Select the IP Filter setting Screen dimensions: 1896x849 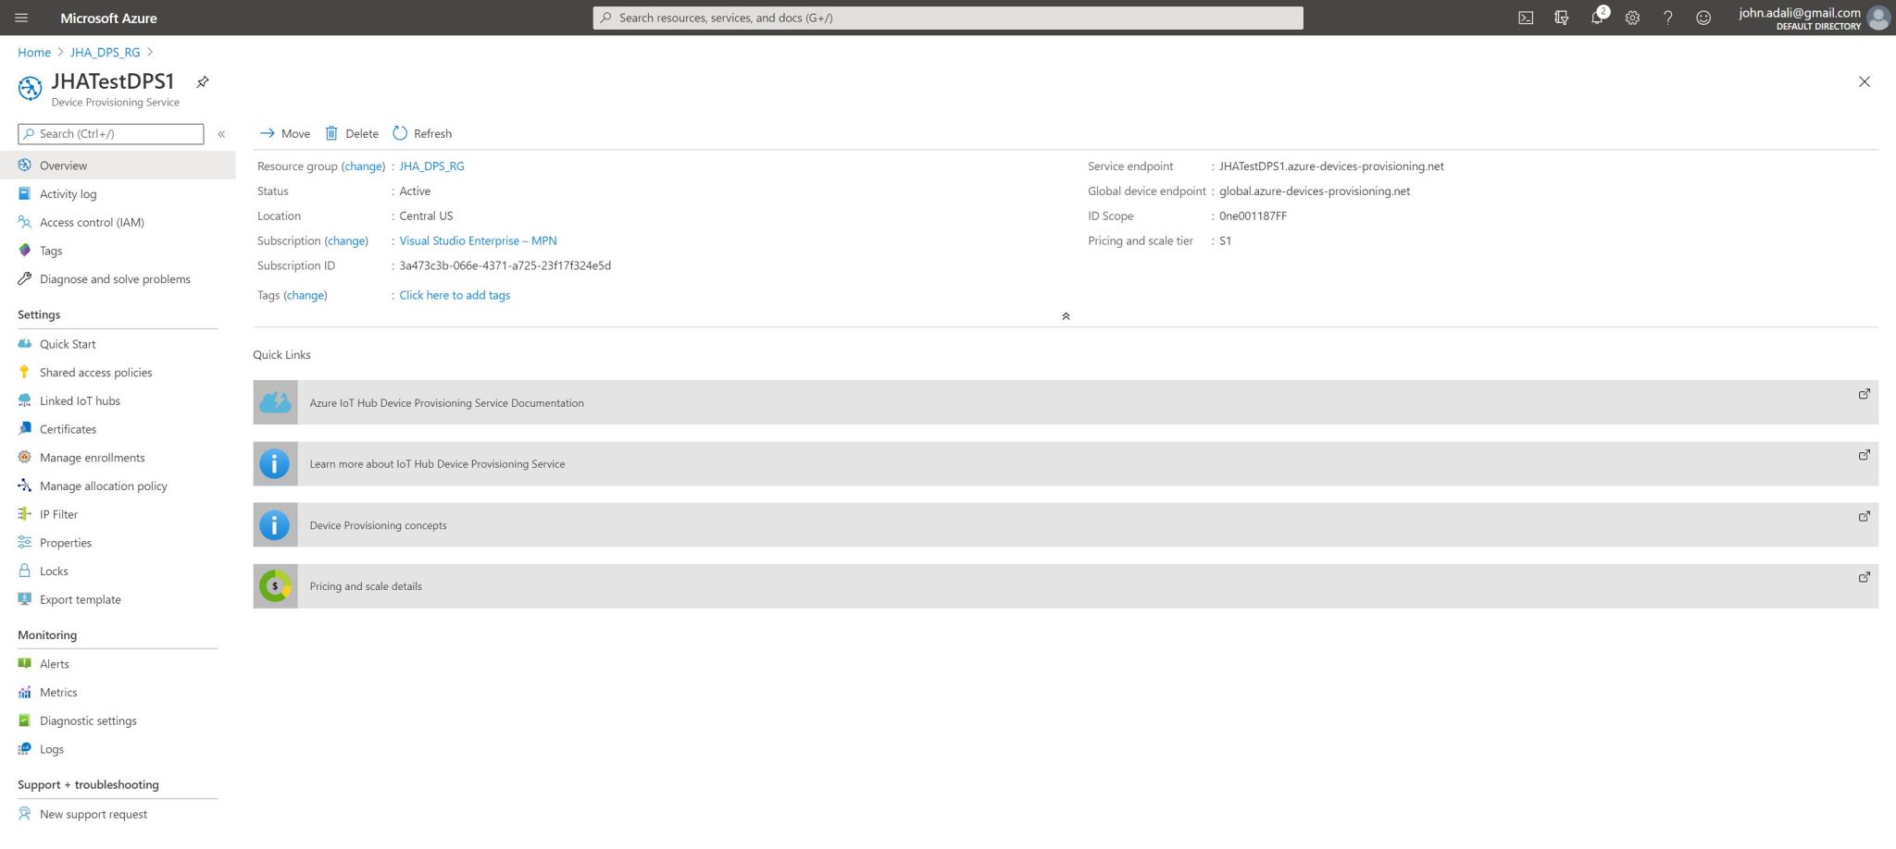point(59,513)
